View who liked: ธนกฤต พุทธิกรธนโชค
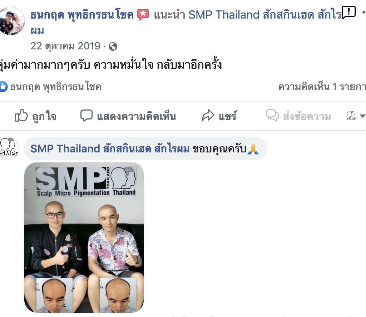The width and height of the screenshot is (366, 317). click(x=56, y=87)
